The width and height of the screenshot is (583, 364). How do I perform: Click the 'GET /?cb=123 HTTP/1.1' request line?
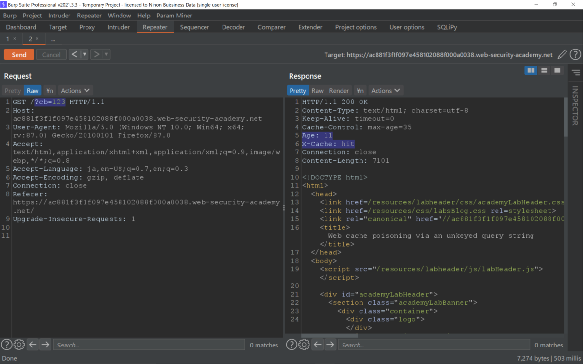58,102
